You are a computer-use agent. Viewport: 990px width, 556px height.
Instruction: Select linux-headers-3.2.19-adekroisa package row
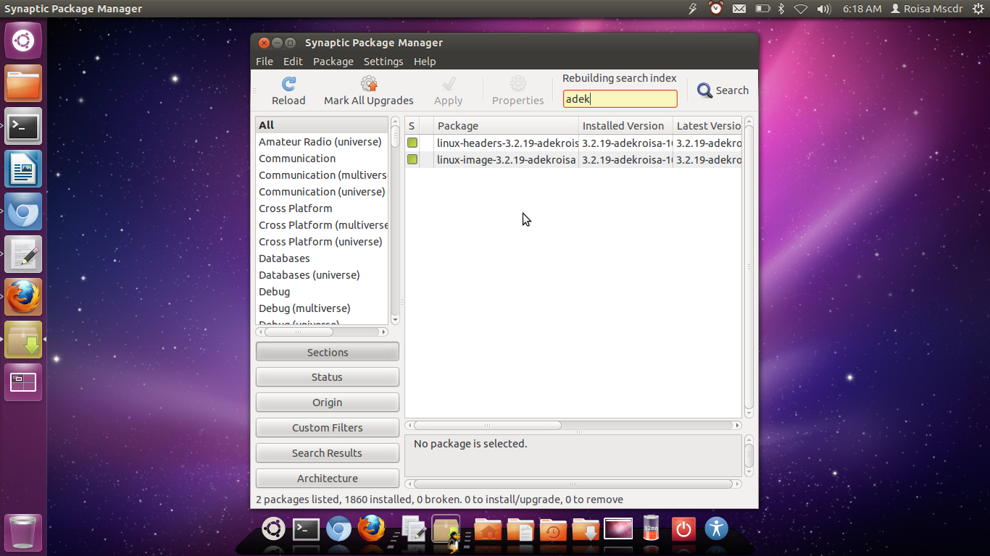(573, 143)
